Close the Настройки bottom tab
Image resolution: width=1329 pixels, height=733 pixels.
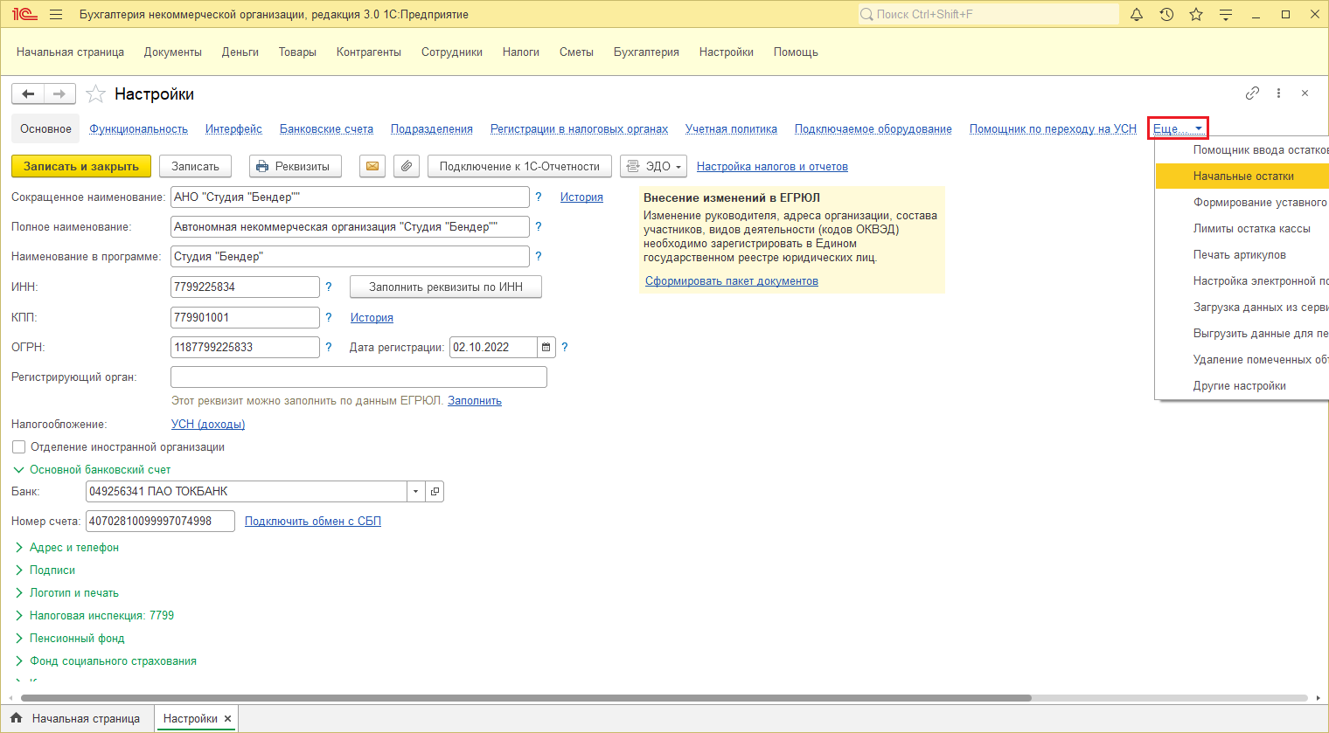click(228, 718)
